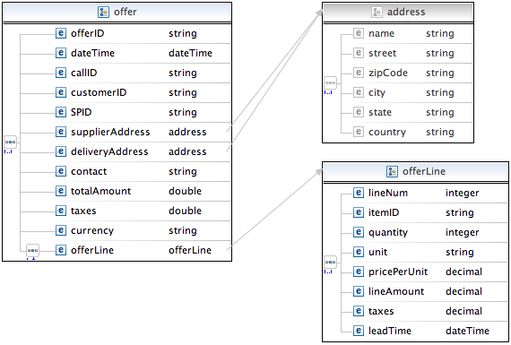This screenshot has height=345, width=511.
Task: Select the leadTime element icon
Action: [x=359, y=331]
